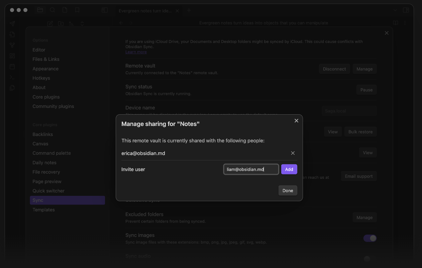Image resolution: width=422 pixels, height=268 pixels.
Task: Create a new note with pencil icon
Action: pos(50,24)
